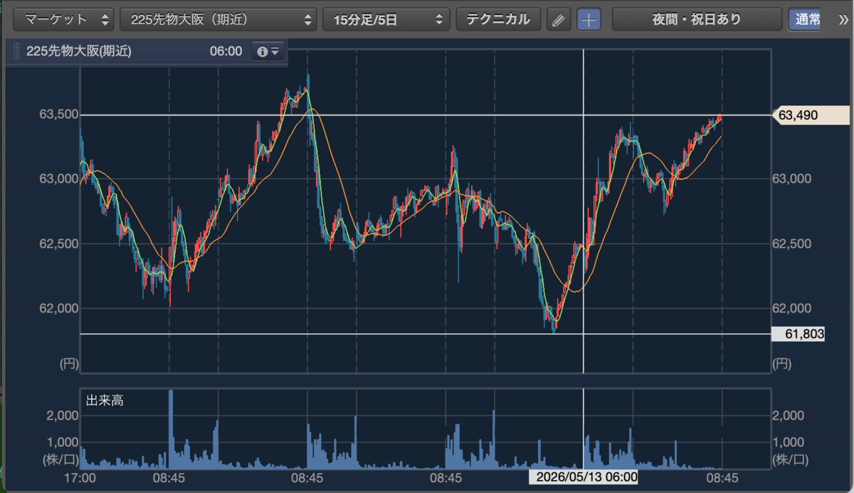
Task: Click the right axis 63,000 price label
Action: (793, 179)
